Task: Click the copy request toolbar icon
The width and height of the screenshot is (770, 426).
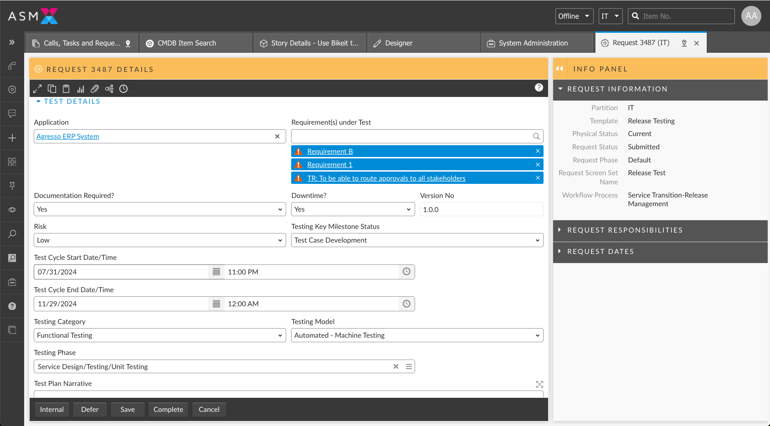Action: (52, 89)
